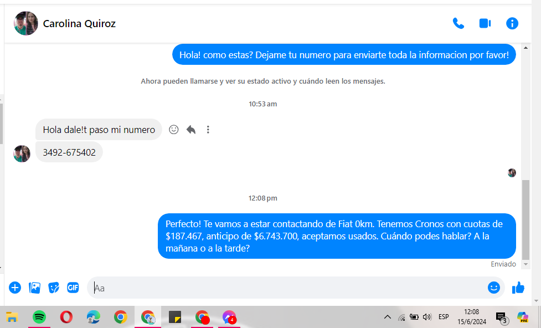
Task: Open more actions plus button in composer
Action: [x=15, y=288]
